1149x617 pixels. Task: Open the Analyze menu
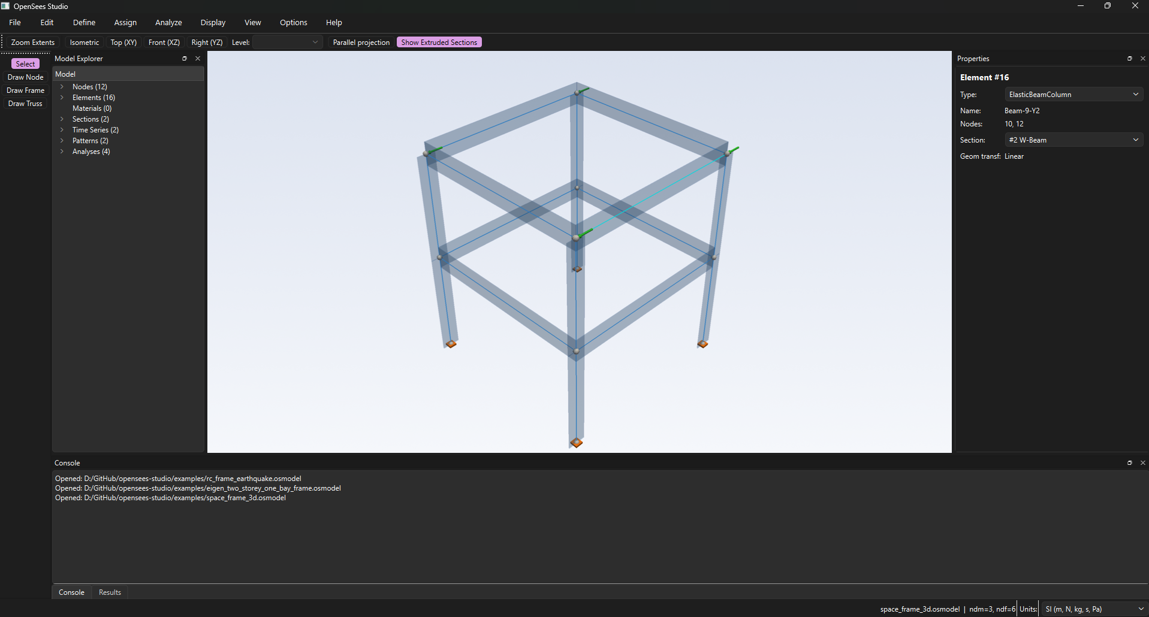click(168, 23)
